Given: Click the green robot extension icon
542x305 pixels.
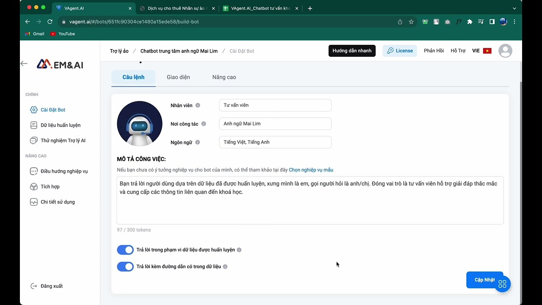Looking at the screenshot, I should click(x=425, y=22).
